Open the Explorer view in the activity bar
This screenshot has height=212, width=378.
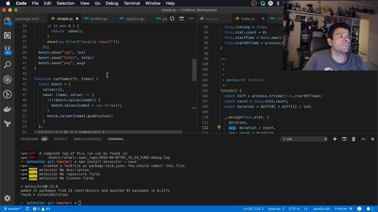8,21
